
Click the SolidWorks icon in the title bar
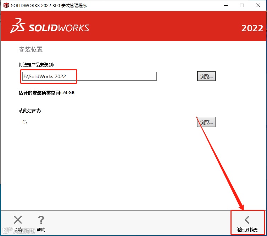click(6, 5)
